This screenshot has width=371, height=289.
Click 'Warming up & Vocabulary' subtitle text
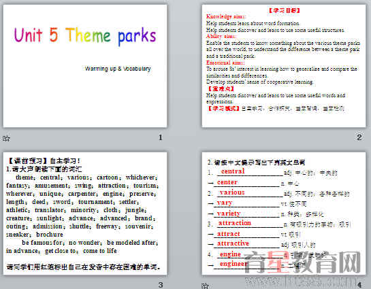118,69
